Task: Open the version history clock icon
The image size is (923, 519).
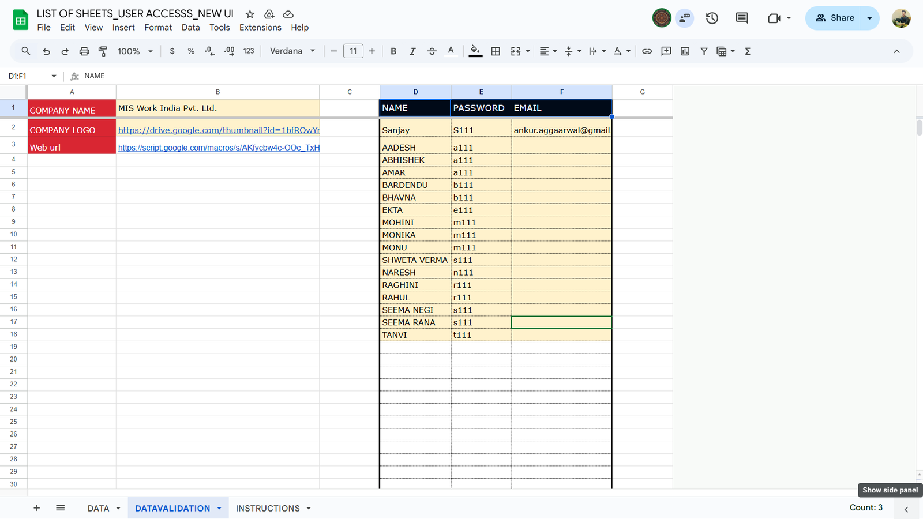Action: [712, 18]
